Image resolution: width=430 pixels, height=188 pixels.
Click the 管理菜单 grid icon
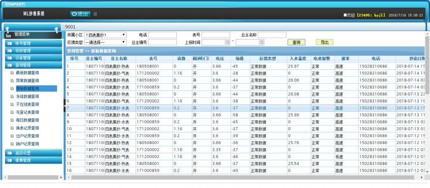coord(8,35)
